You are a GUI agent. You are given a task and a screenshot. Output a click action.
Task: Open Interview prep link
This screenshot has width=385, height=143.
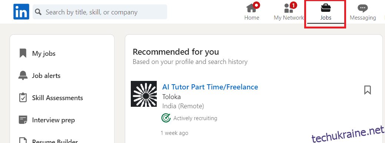pyautogui.click(x=53, y=120)
